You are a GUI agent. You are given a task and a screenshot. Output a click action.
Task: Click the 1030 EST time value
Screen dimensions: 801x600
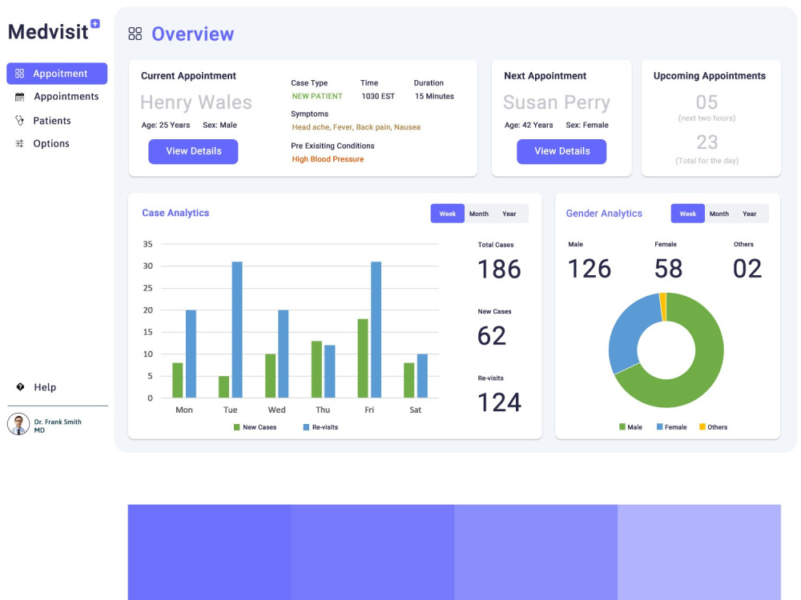tap(378, 96)
